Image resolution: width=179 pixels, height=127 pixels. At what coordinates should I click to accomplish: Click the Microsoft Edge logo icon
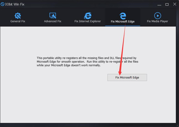[123, 16]
